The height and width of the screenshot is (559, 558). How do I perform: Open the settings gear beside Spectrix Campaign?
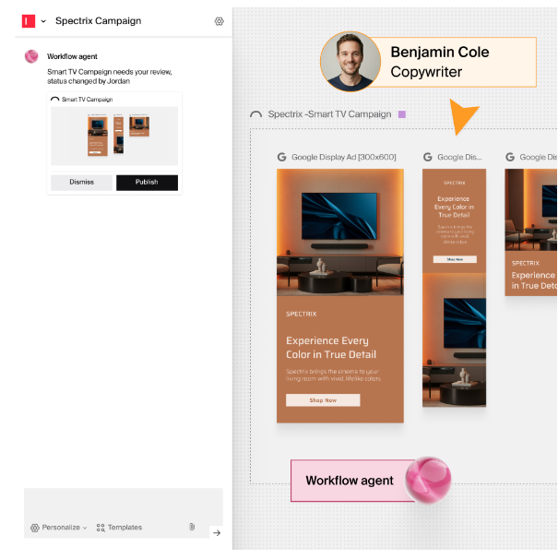pyautogui.click(x=219, y=21)
